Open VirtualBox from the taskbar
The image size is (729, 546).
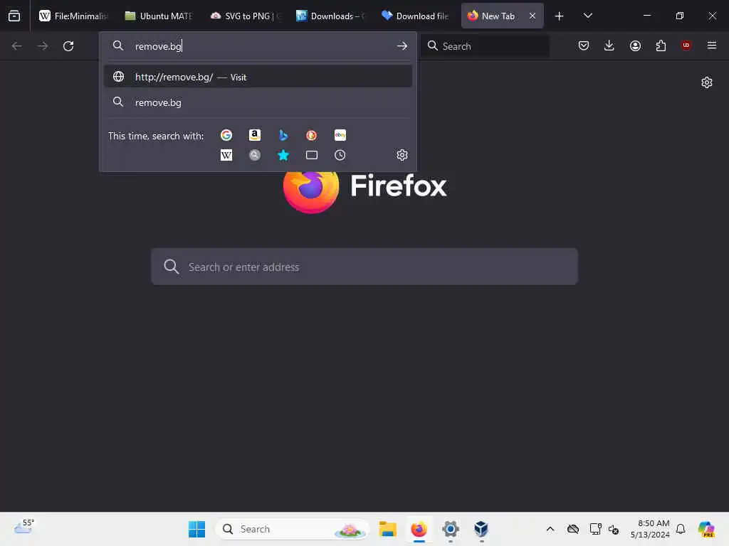pyautogui.click(x=481, y=529)
